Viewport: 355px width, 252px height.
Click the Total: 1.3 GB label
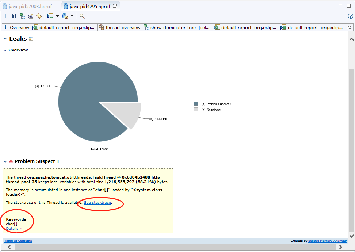[100, 149]
